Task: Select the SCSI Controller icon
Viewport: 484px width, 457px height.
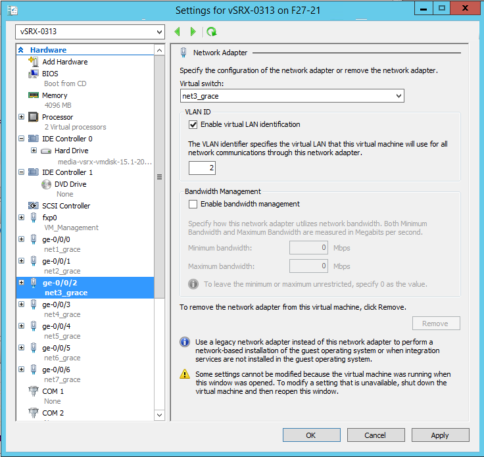Action: (34, 206)
